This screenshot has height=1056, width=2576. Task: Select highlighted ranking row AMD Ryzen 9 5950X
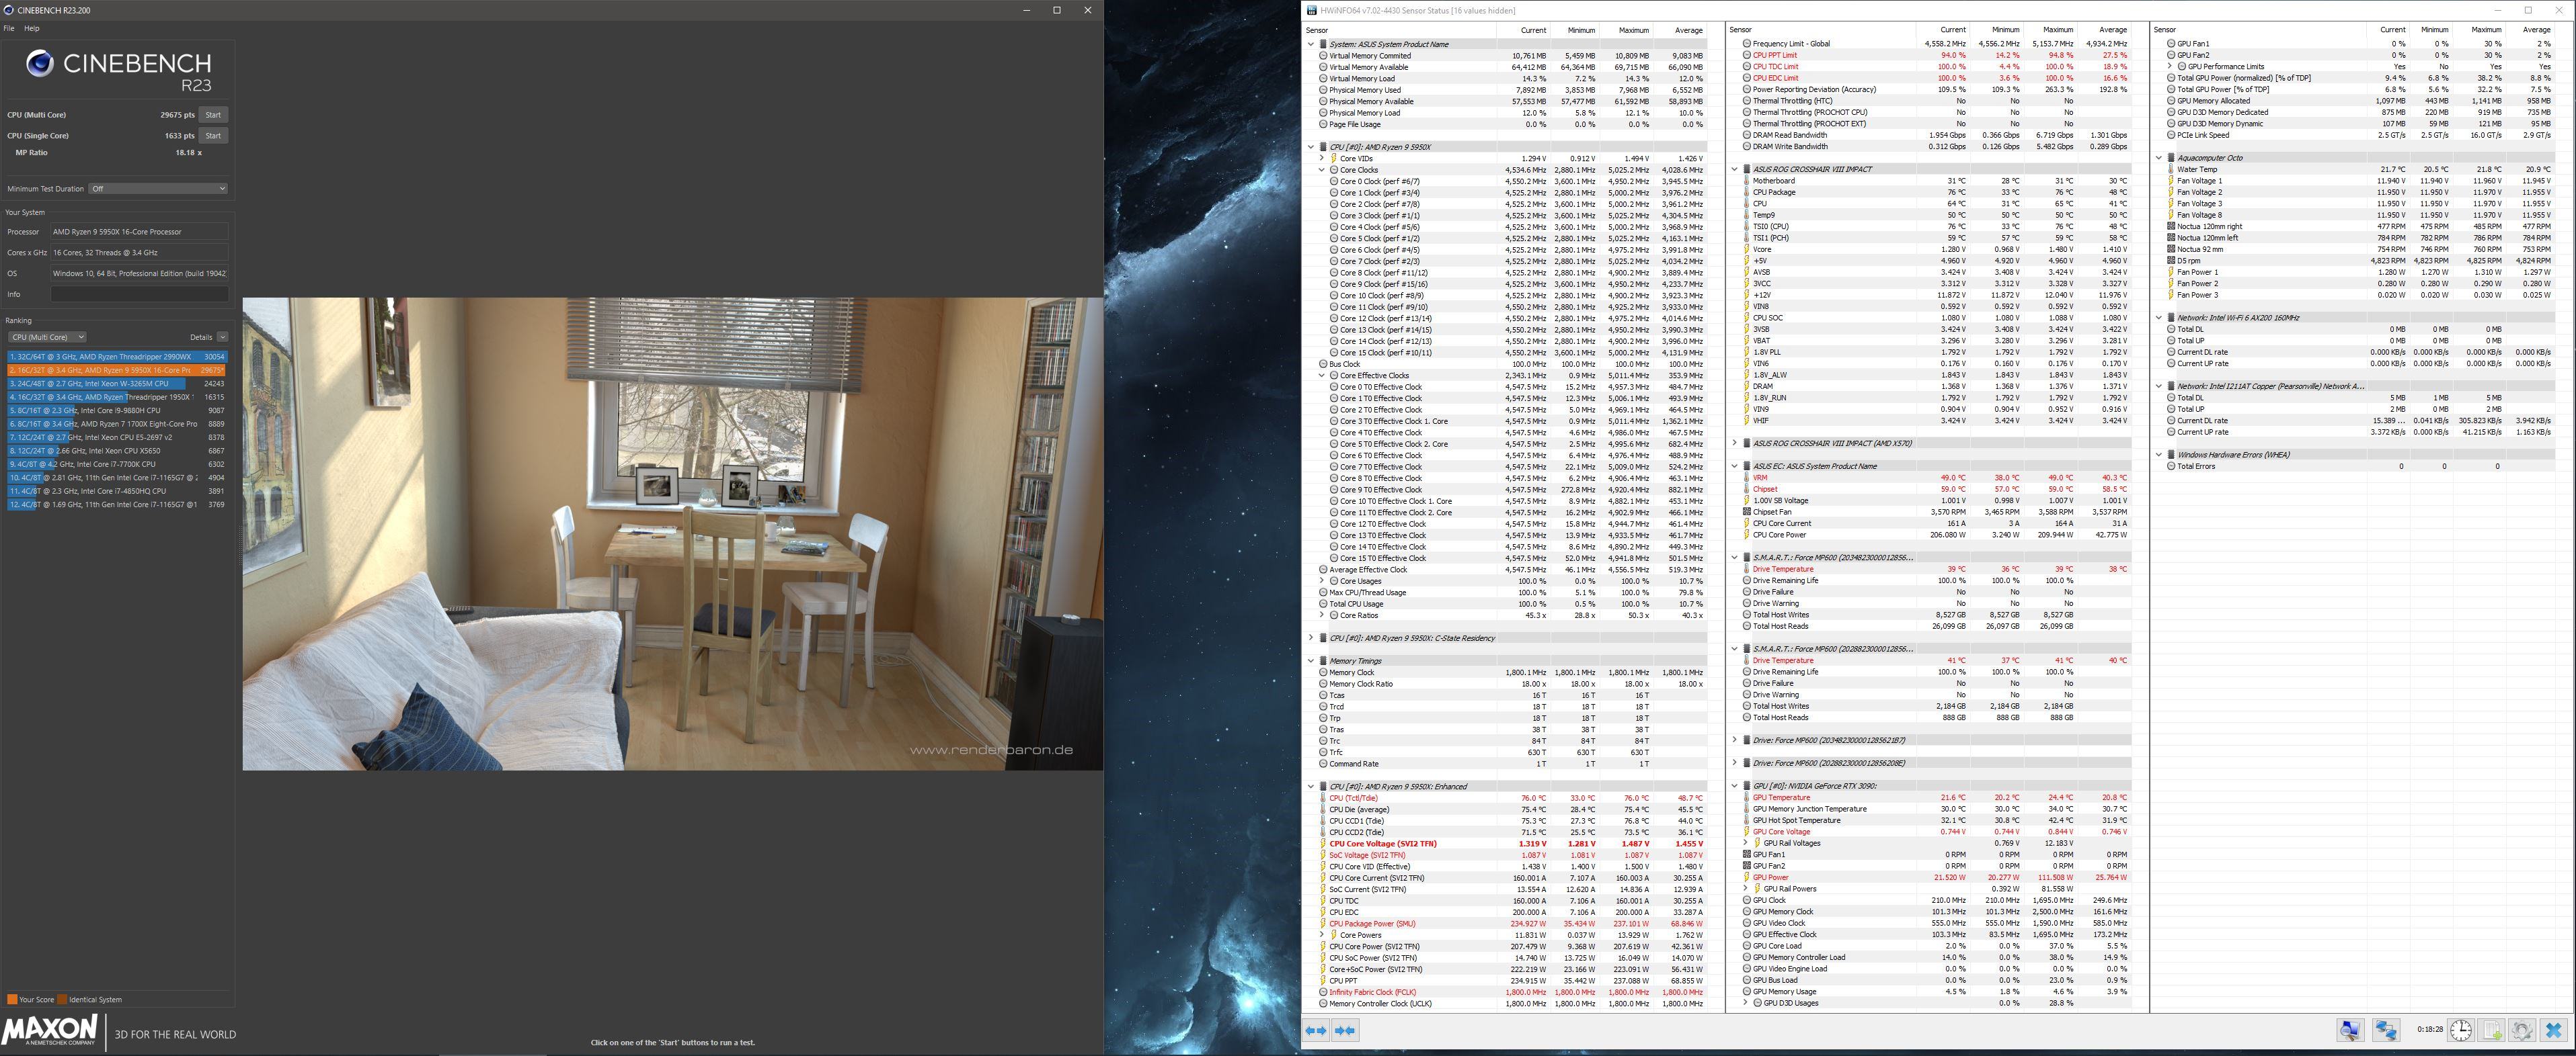117,369
